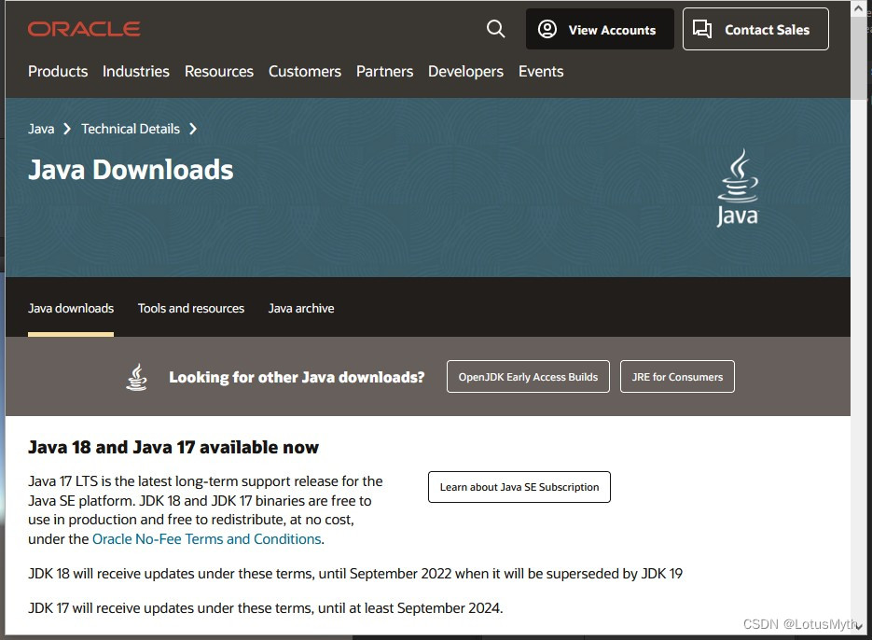Screen dimensions: 872x640
Task: Open the Customers menu
Action: (x=305, y=71)
